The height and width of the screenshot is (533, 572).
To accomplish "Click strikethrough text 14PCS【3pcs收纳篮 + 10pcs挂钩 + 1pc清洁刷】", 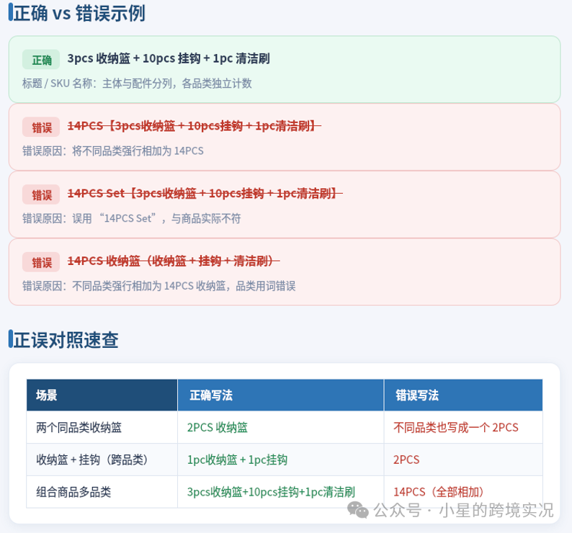I will [x=194, y=126].
